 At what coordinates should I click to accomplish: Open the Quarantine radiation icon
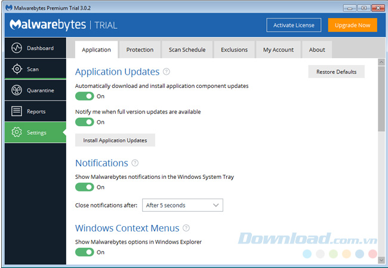tap(17, 90)
